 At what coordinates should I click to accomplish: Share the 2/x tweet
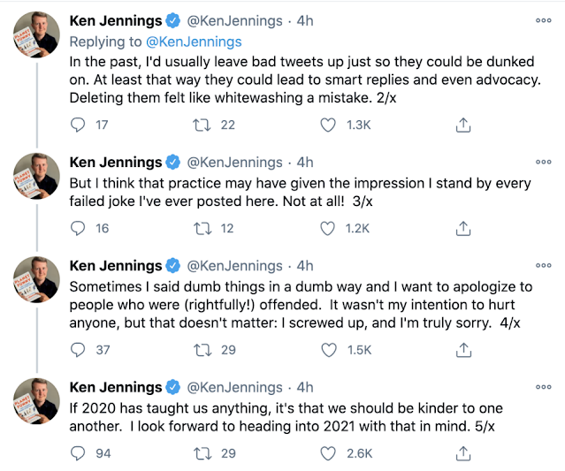(462, 125)
